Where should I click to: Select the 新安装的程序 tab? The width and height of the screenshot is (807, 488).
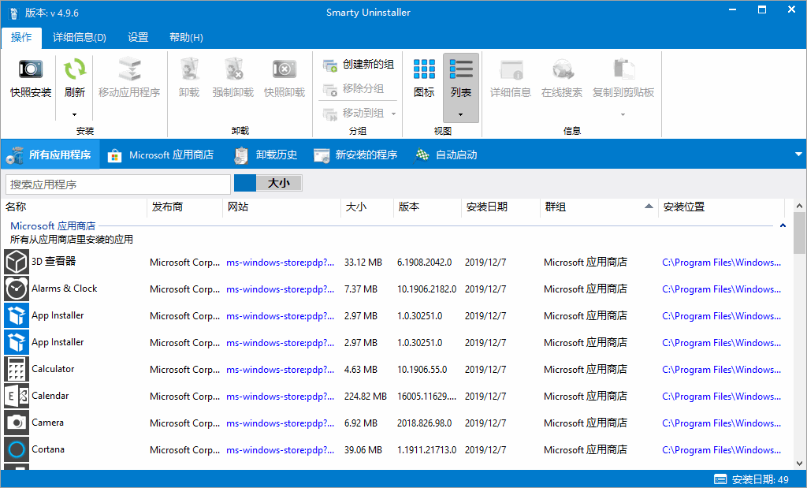[355, 155]
